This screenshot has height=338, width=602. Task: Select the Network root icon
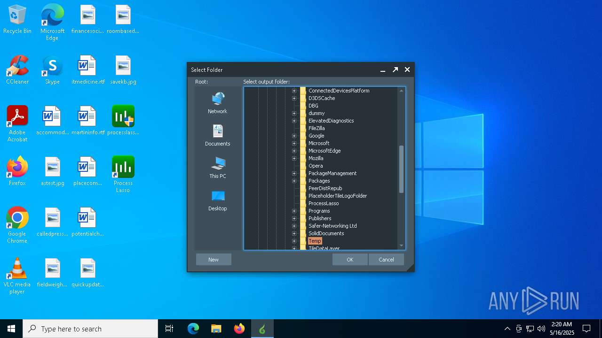point(217,103)
